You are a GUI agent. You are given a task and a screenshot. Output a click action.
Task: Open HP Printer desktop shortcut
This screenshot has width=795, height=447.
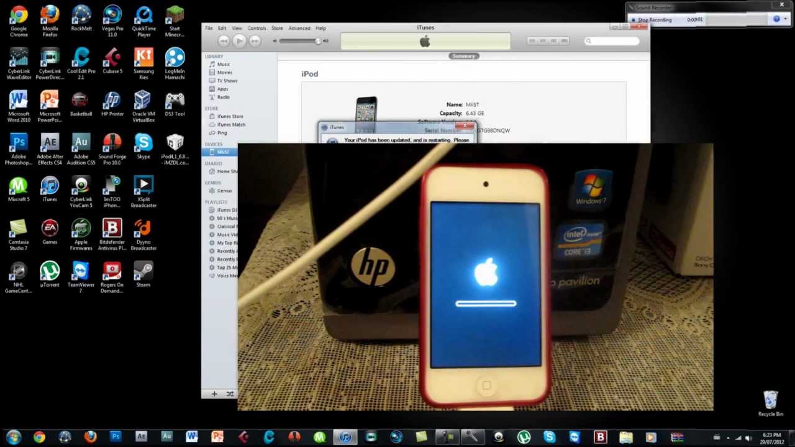pyautogui.click(x=112, y=103)
